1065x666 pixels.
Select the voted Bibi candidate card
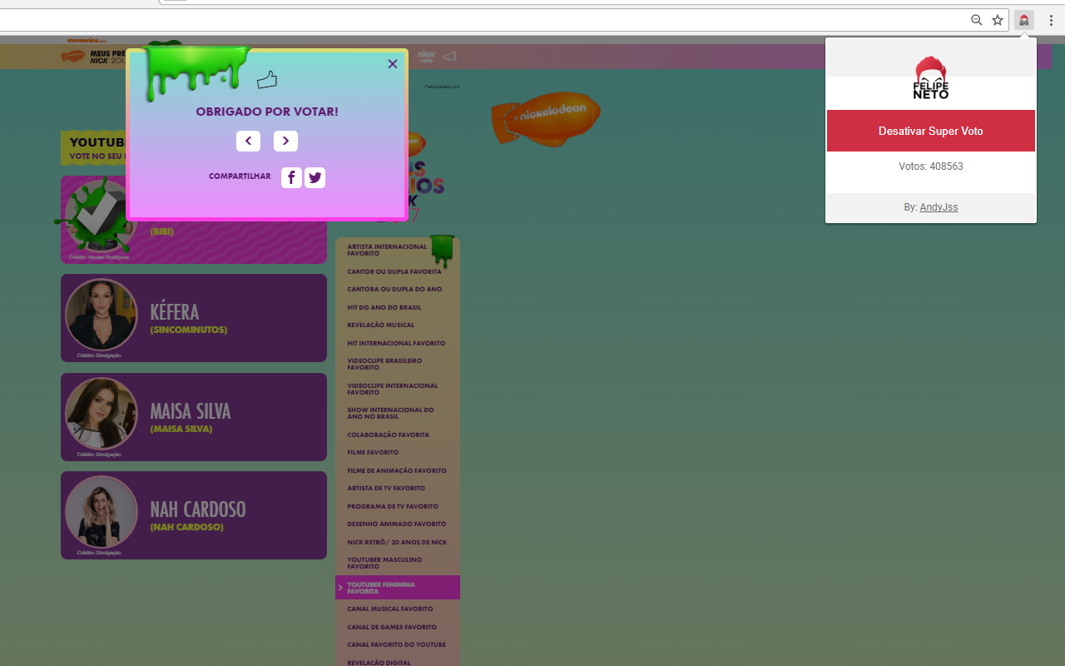point(194,220)
